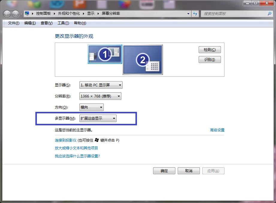The image size is (276, 203).
Task: Click the 应用(A) button
Action: (x=213, y=171)
